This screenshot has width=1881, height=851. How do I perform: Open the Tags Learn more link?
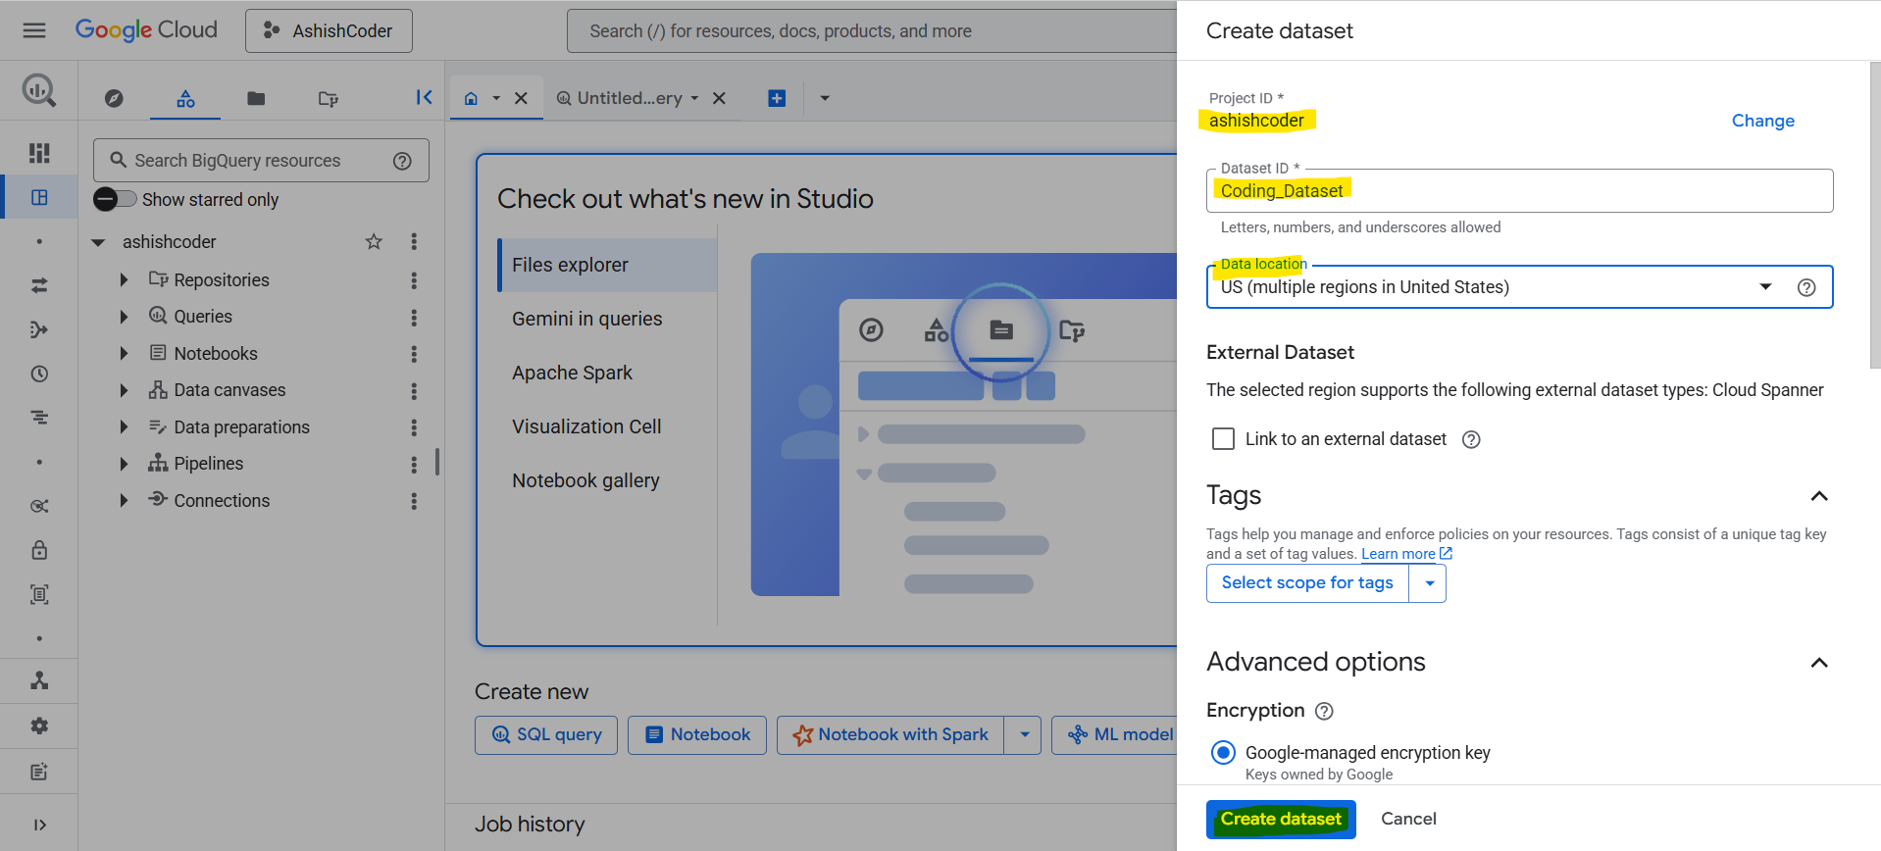coord(1406,554)
